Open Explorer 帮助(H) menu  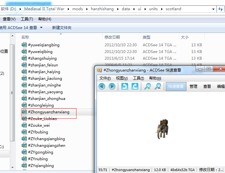coord(45,19)
